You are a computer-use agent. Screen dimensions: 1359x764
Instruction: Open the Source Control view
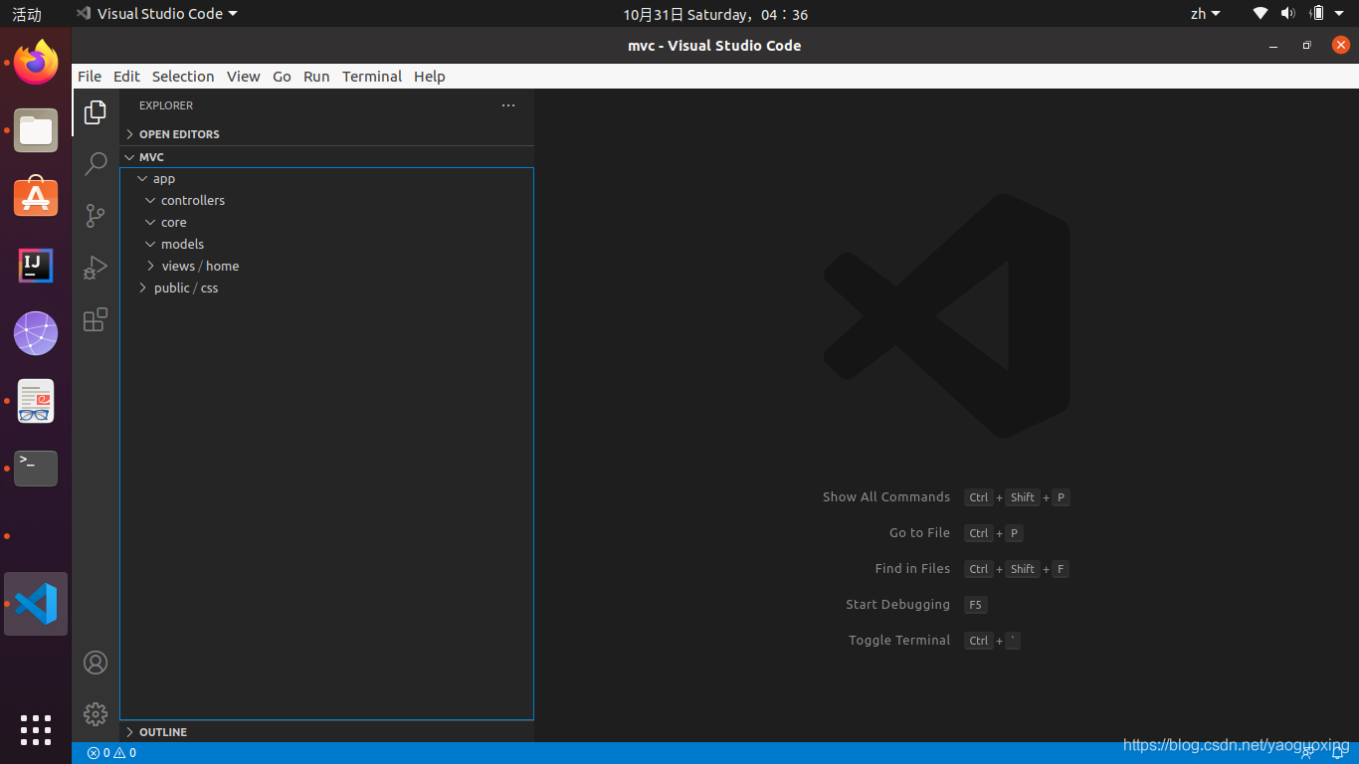pyautogui.click(x=96, y=216)
